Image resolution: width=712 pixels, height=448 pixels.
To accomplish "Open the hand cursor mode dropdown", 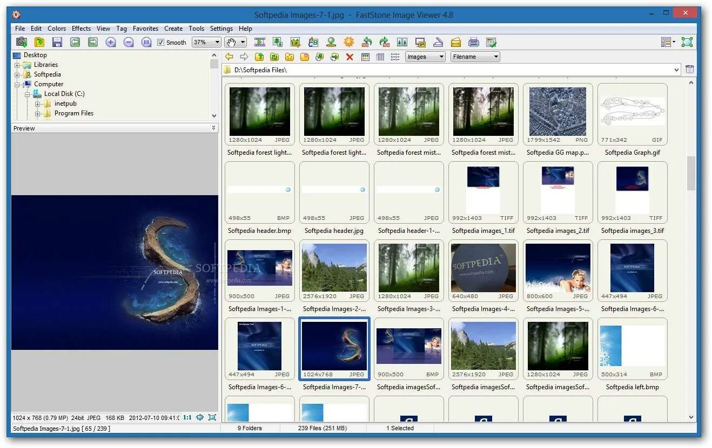I will point(243,42).
